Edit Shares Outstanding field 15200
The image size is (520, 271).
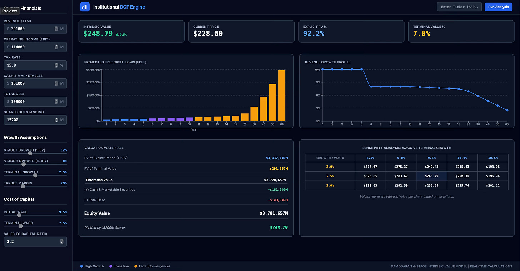35,120
